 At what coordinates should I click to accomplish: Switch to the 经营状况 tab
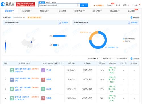click(x=80, y=11)
